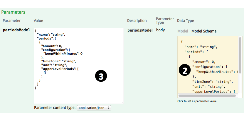244x113 pixels.
Task: Click the Parameter column header
Action: tap(12, 21)
